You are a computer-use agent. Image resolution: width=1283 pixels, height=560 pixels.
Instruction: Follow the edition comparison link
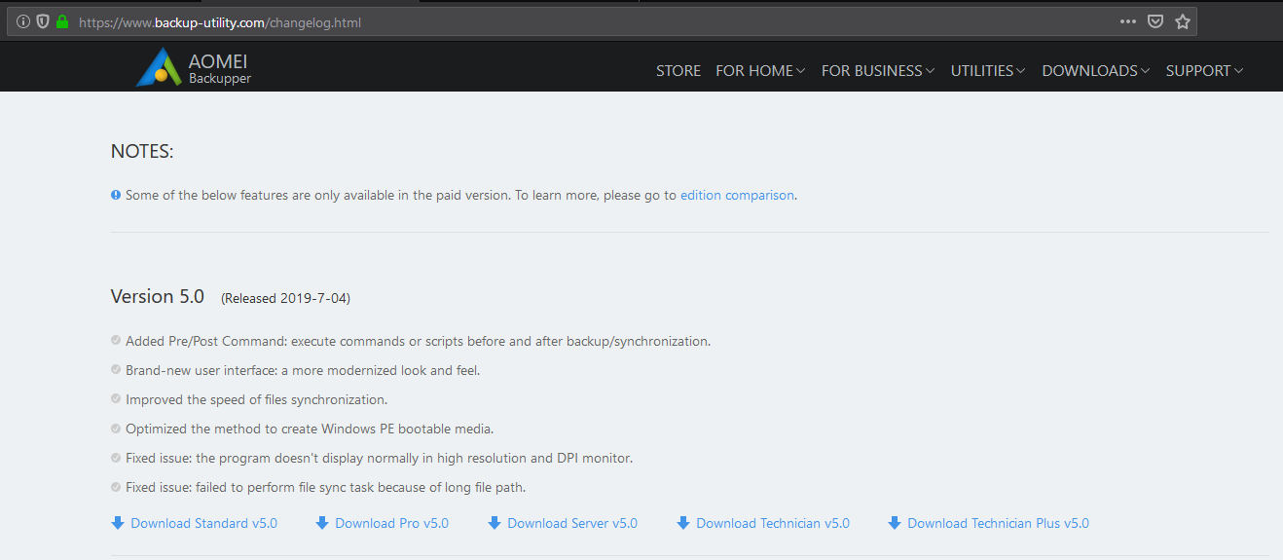[737, 195]
